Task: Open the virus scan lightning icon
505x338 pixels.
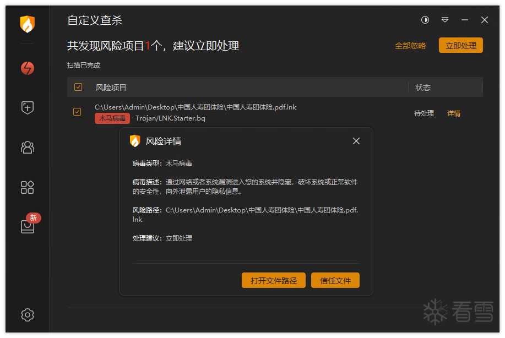Action: click(x=28, y=68)
